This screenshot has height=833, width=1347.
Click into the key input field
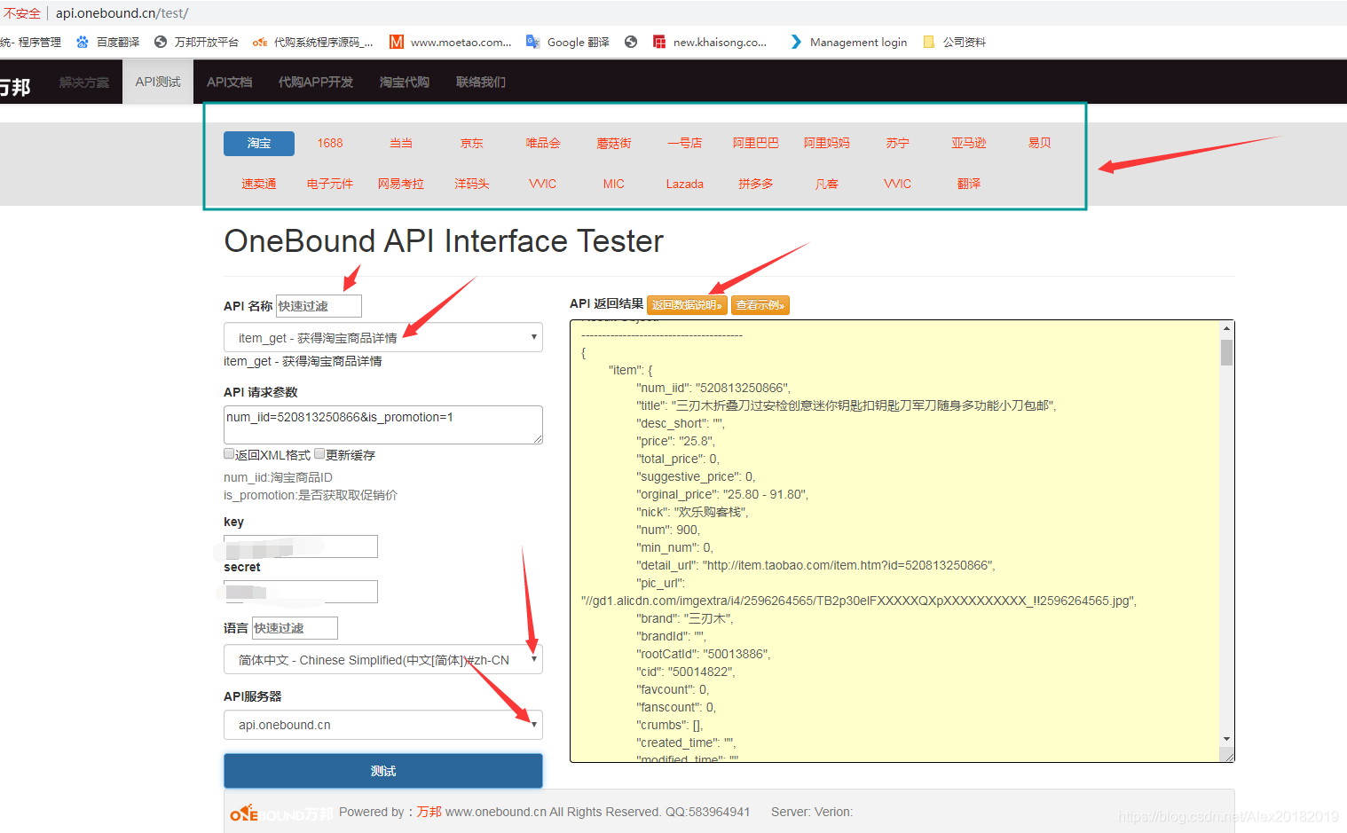[301, 546]
